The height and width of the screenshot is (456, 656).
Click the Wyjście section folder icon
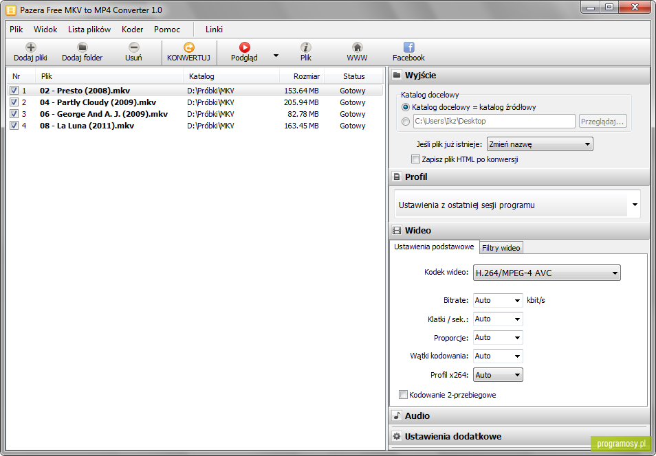pos(397,76)
